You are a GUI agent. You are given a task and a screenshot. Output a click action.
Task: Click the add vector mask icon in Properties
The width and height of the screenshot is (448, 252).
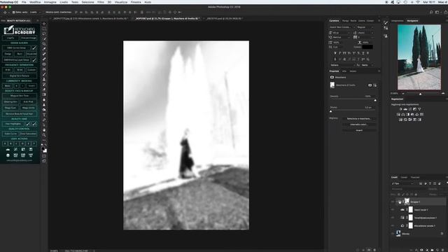tap(374, 85)
